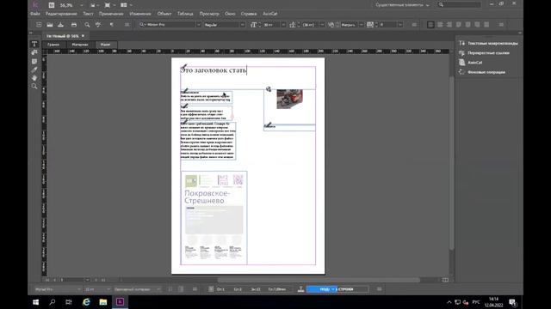Open the AxioCat menu
The image size is (551, 309).
pos(270,14)
